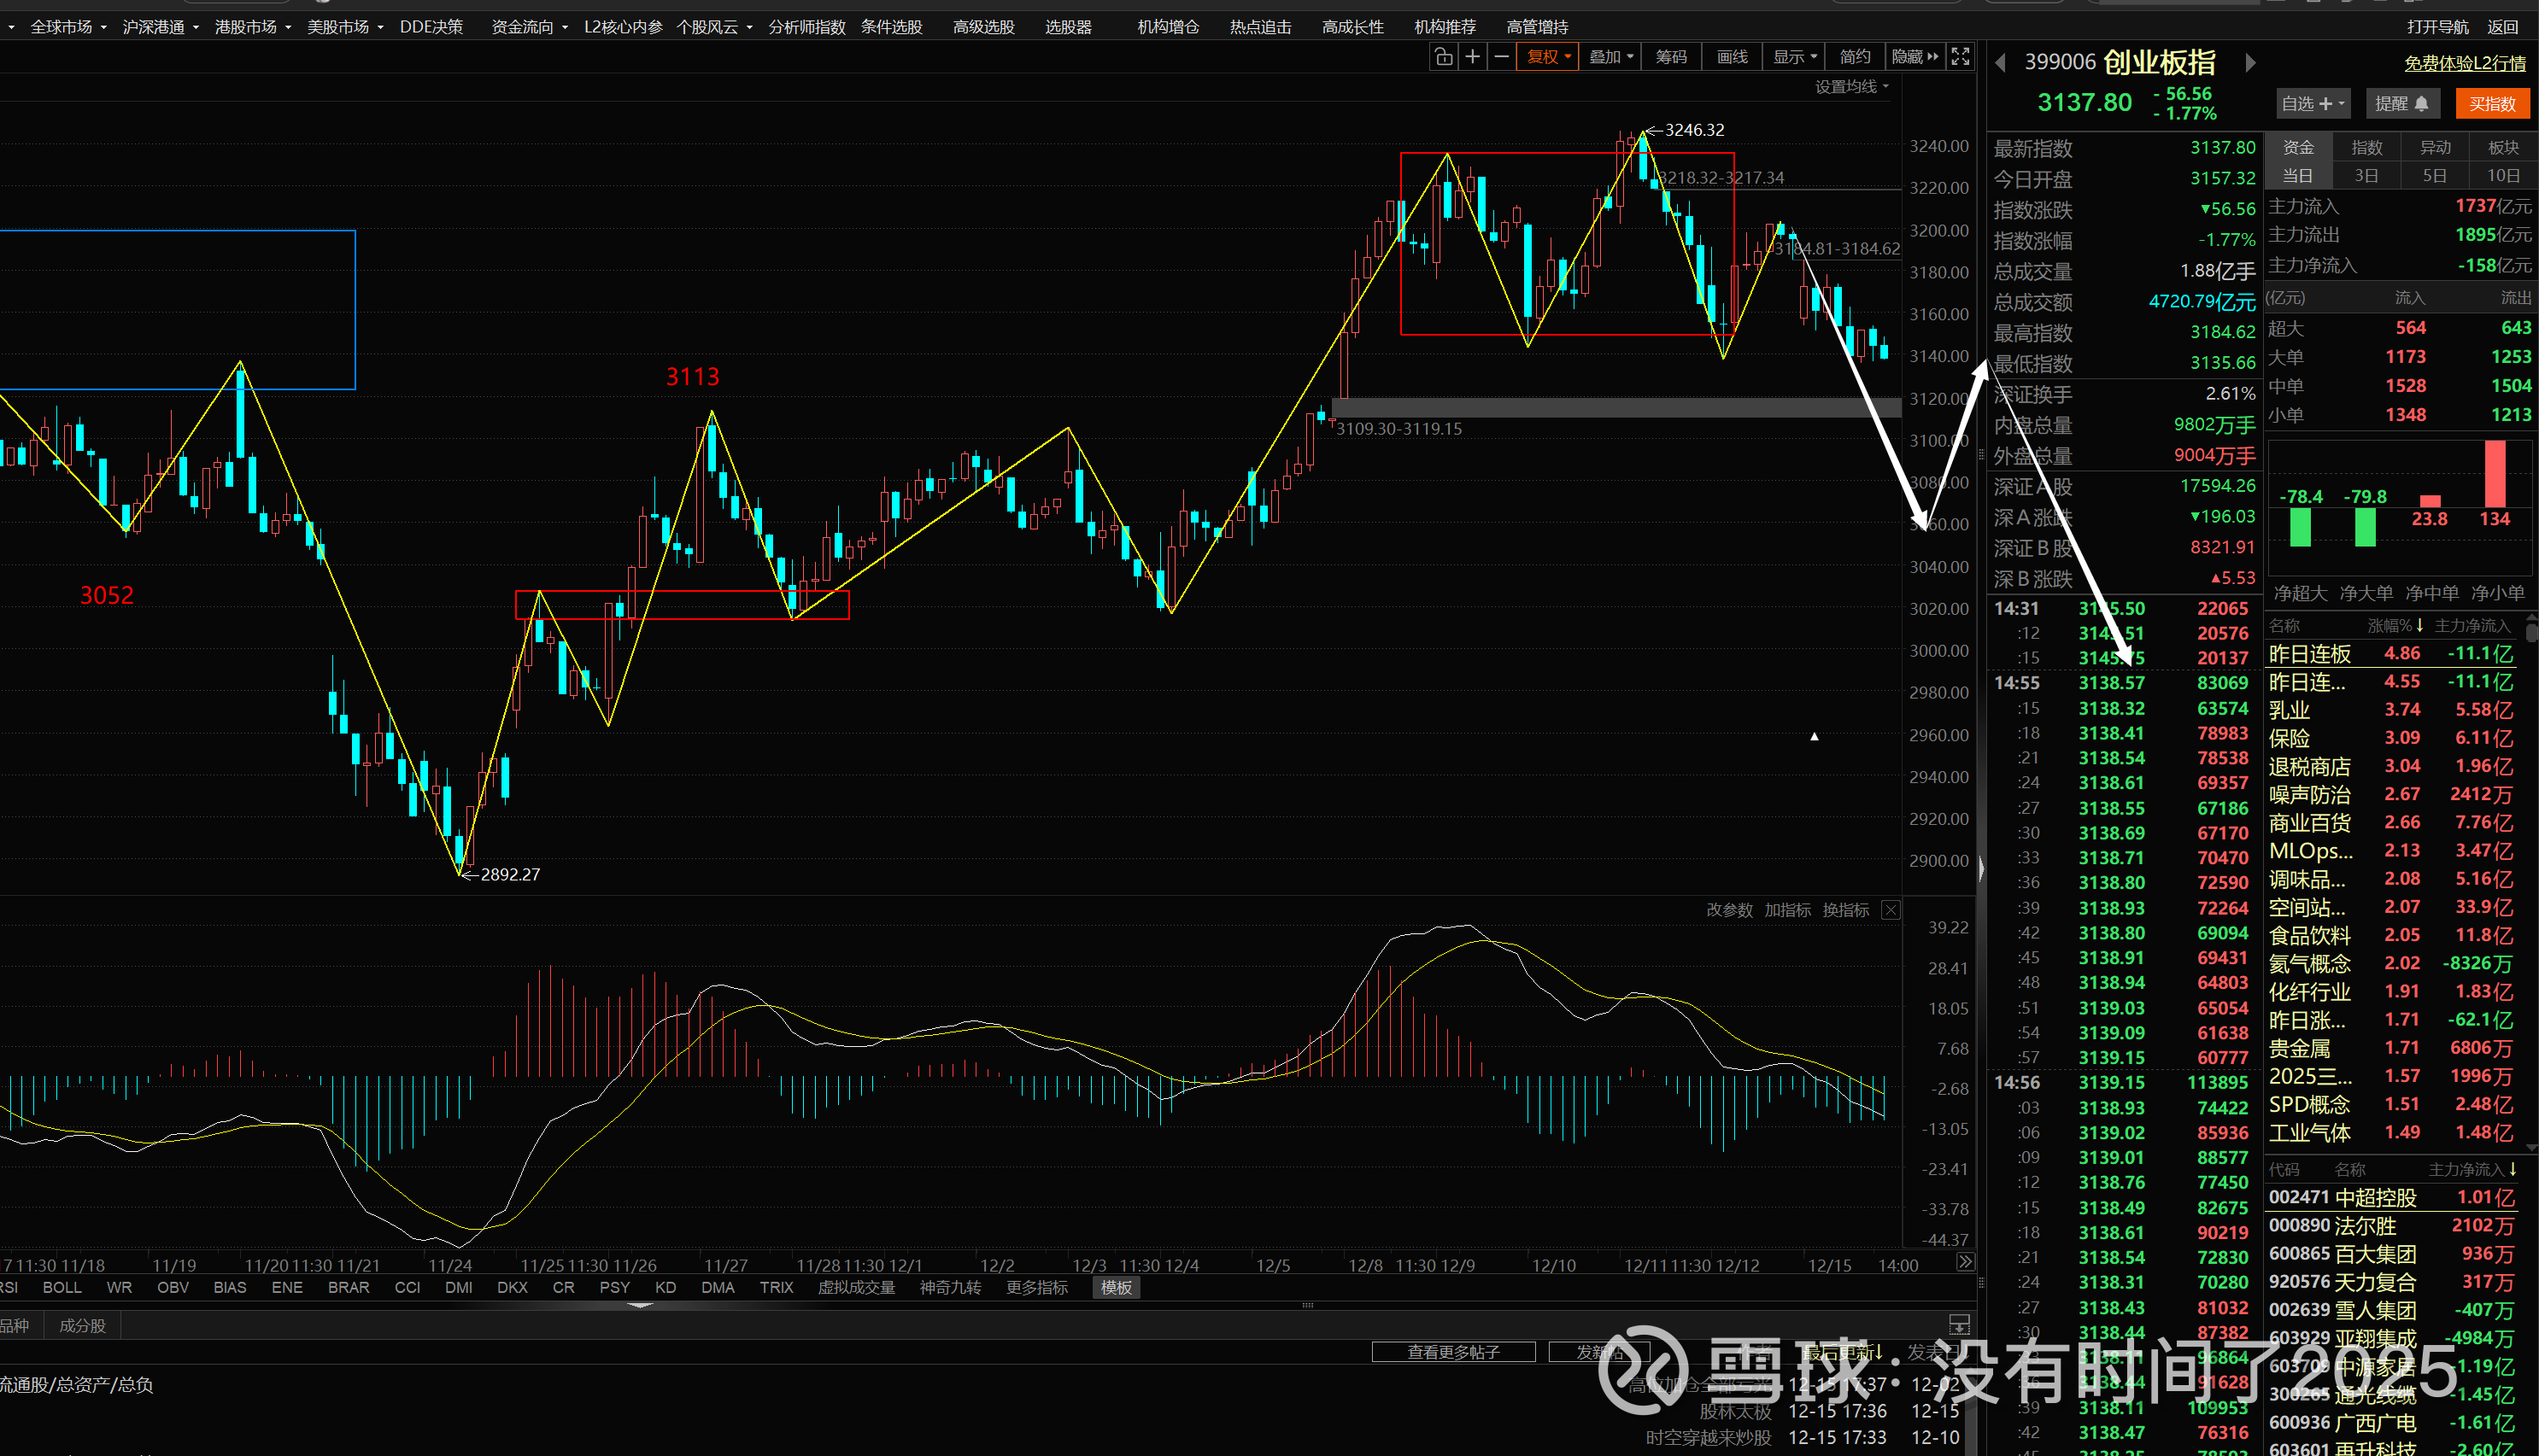Open 复权 dropdown
The width and height of the screenshot is (2539, 1456).
click(1548, 57)
